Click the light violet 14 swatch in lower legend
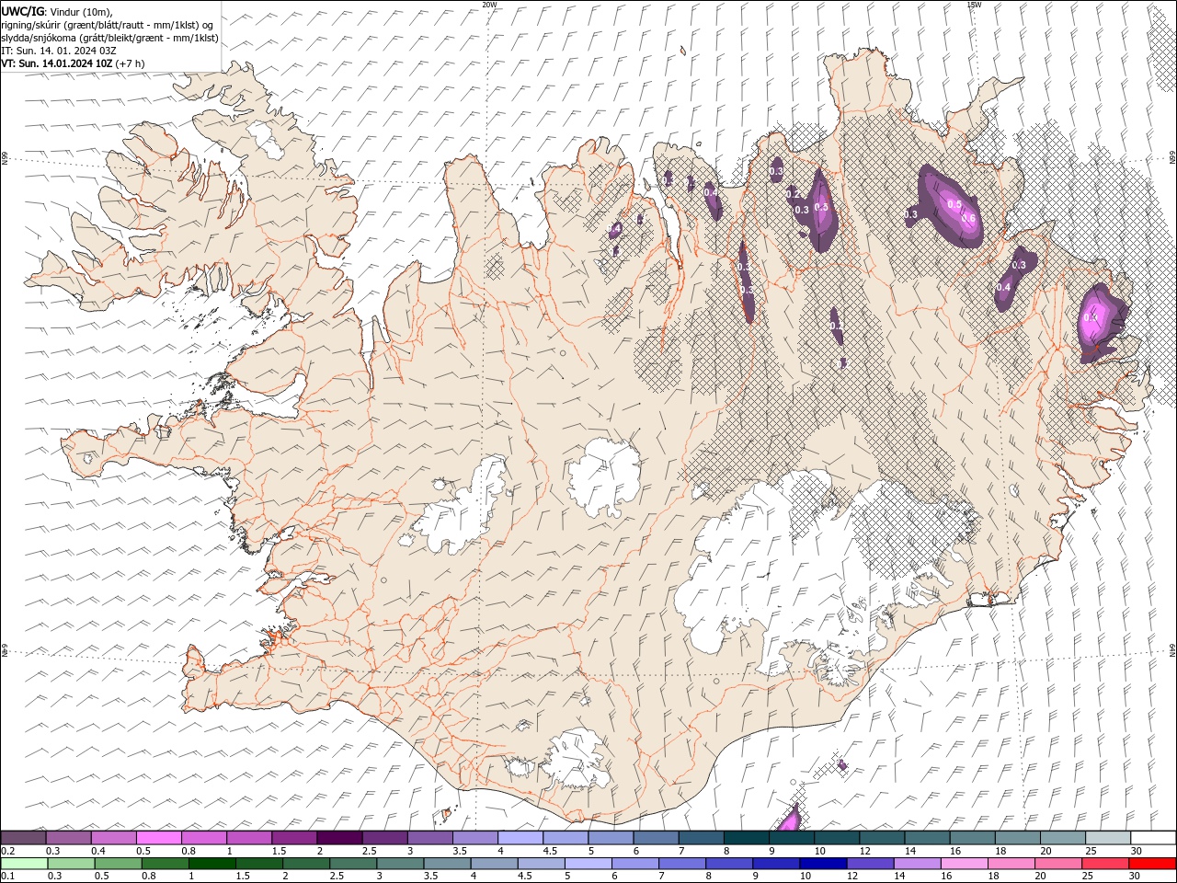The image size is (1177, 883). (917, 864)
